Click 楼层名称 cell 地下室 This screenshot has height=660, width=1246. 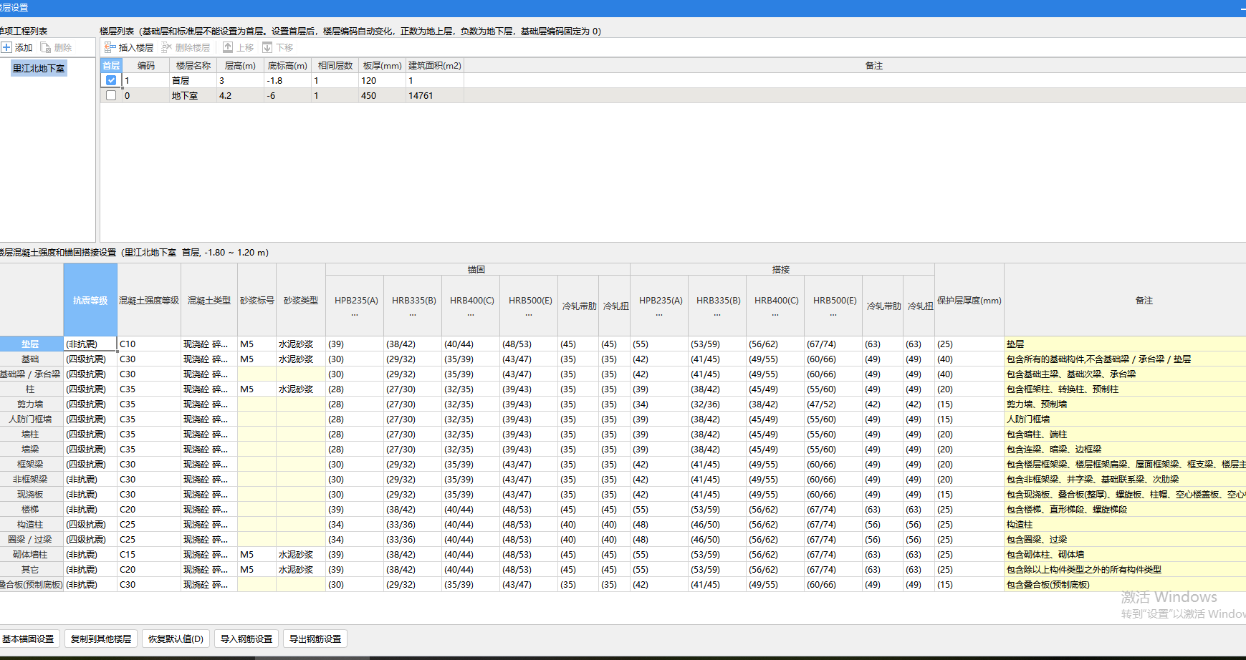point(193,95)
